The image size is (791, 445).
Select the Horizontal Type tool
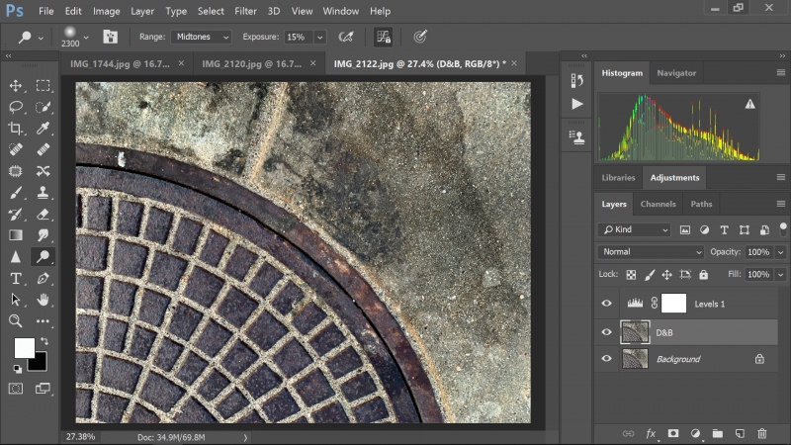(x=16, y=278)
